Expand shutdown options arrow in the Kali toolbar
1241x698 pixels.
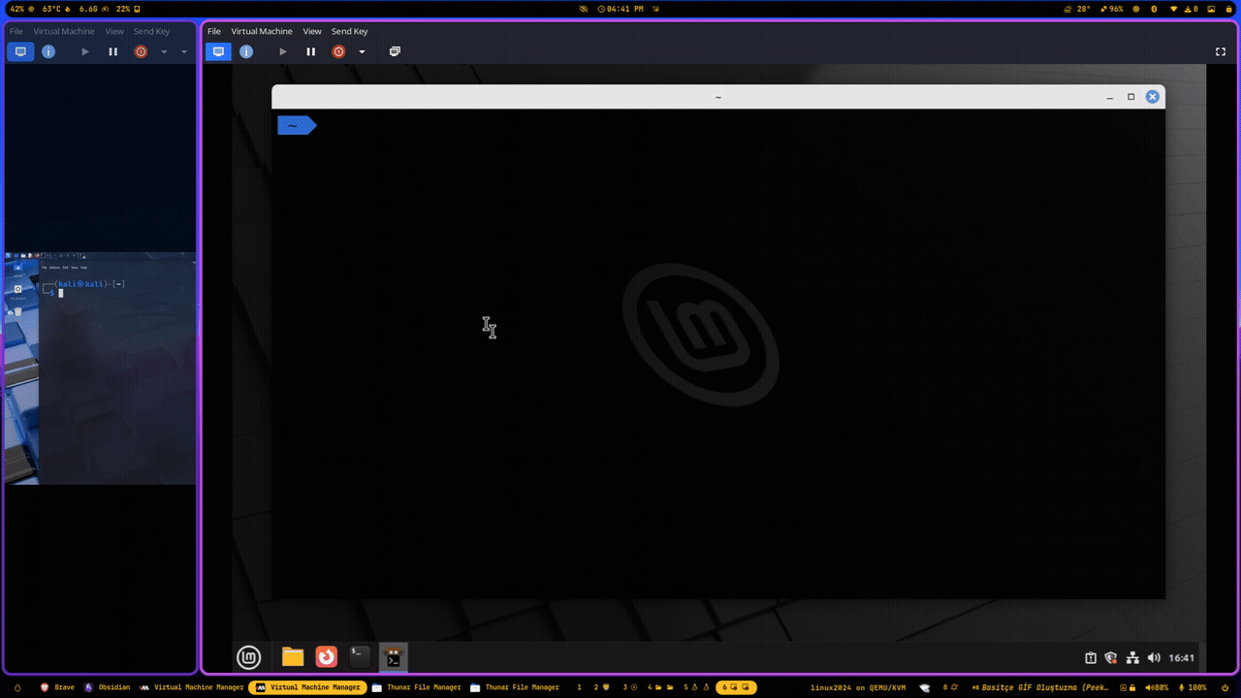164,51
